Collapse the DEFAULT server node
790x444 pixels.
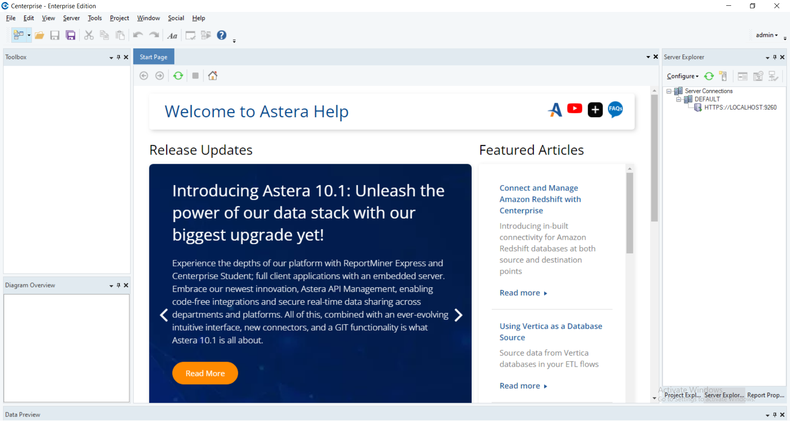679,99
